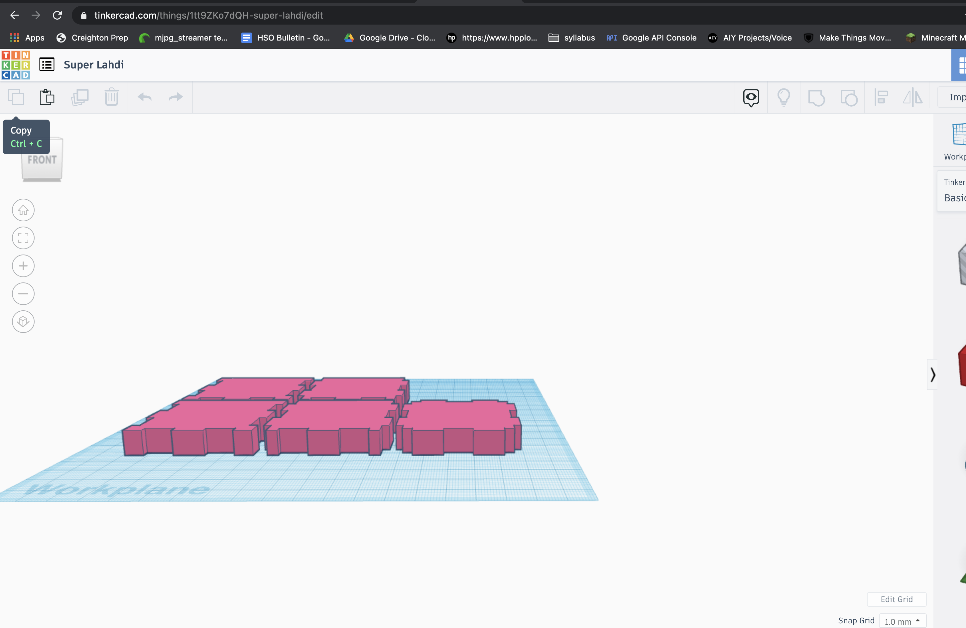Click the Group shapes icon

pos(816,97)
